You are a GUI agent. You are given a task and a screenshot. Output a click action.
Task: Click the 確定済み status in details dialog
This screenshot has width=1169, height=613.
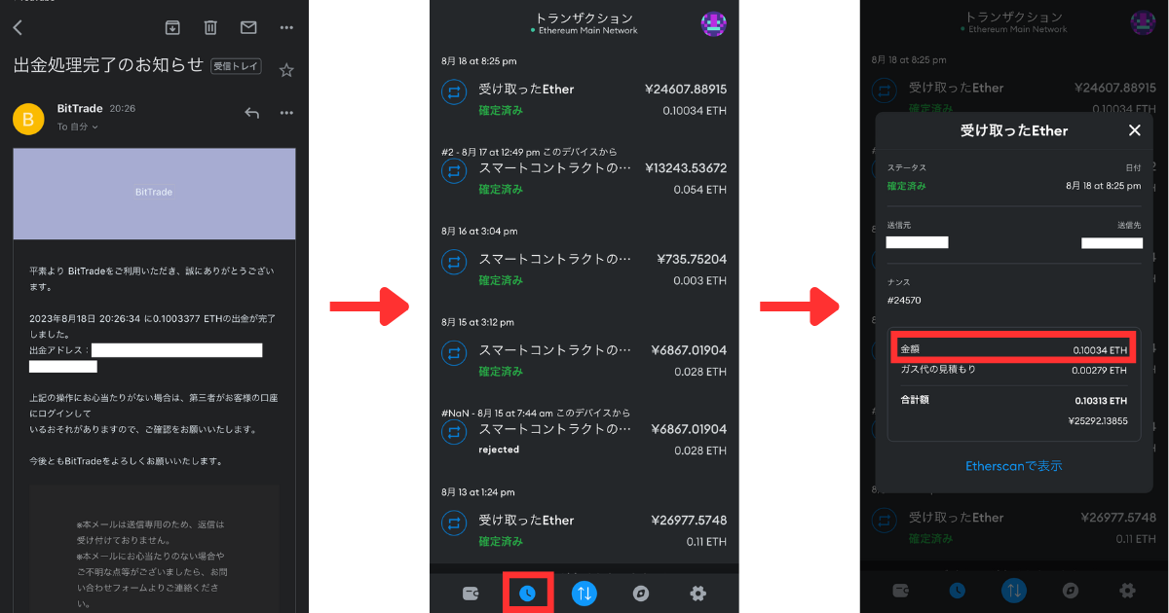906,186
